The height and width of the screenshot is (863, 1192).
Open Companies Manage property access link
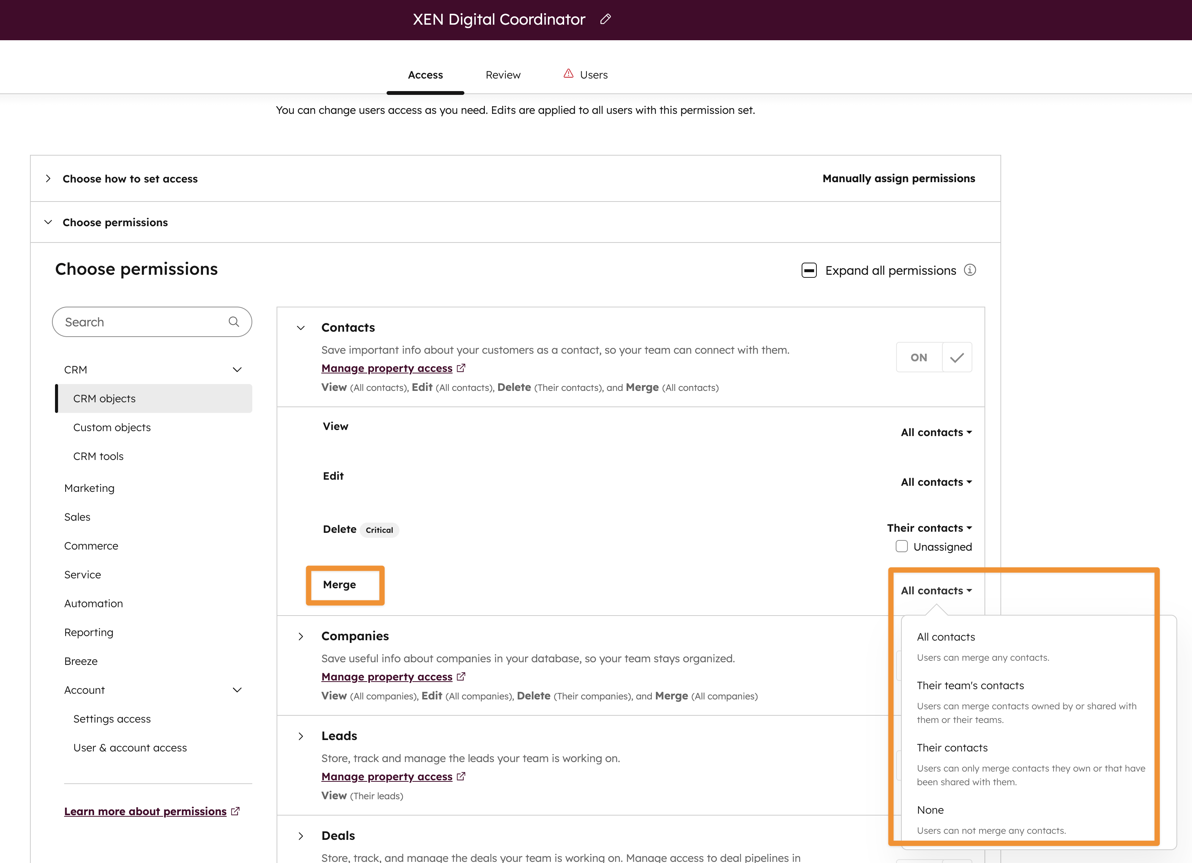(x=386, y=677)
